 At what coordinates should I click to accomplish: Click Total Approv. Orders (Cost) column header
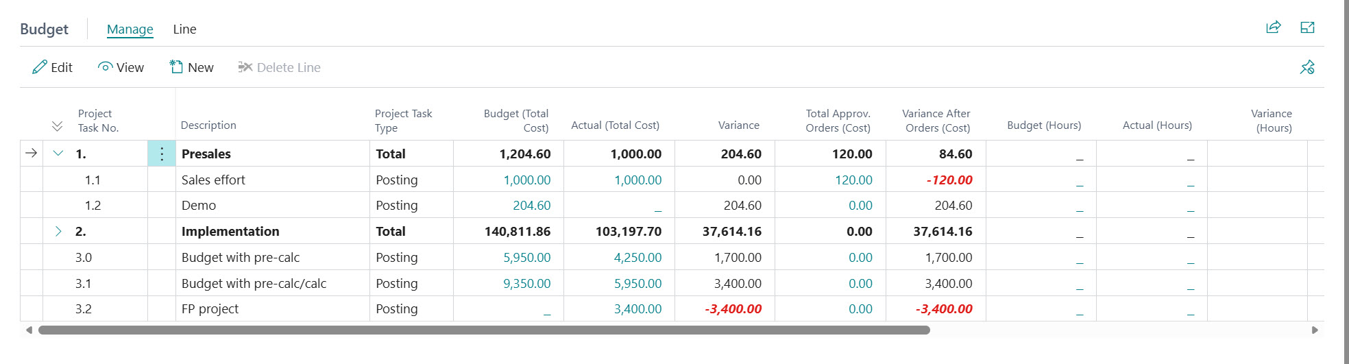[x=838, y=121]
